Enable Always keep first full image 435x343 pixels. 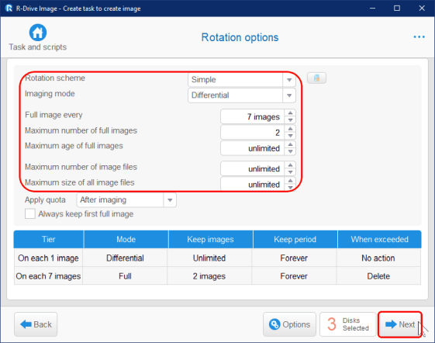30,214
